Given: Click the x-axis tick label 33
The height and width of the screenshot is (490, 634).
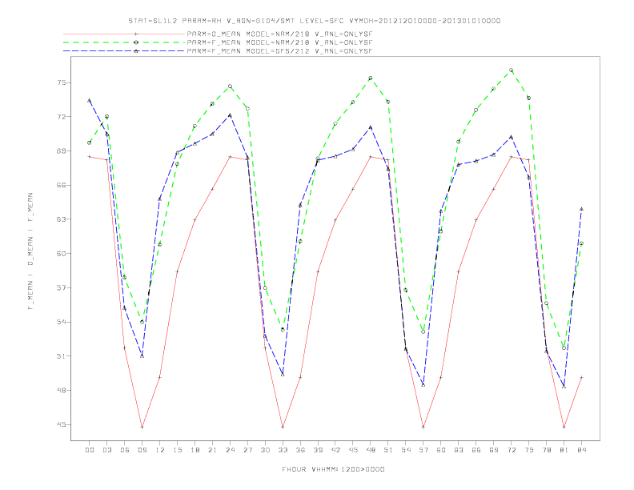Looking at the screenshot, I should click(283, 450).
